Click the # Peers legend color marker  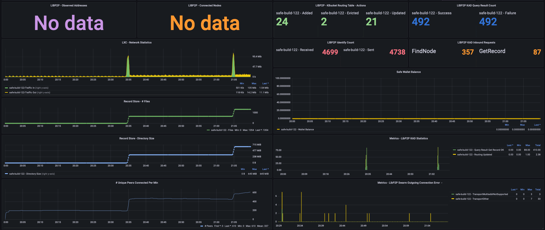(202, 226)
